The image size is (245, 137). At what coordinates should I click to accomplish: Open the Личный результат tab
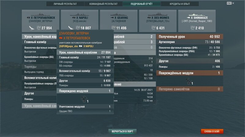coord(65,4)
